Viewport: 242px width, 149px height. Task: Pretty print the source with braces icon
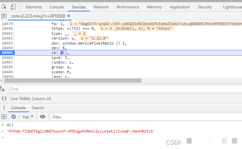pos(4,98)
